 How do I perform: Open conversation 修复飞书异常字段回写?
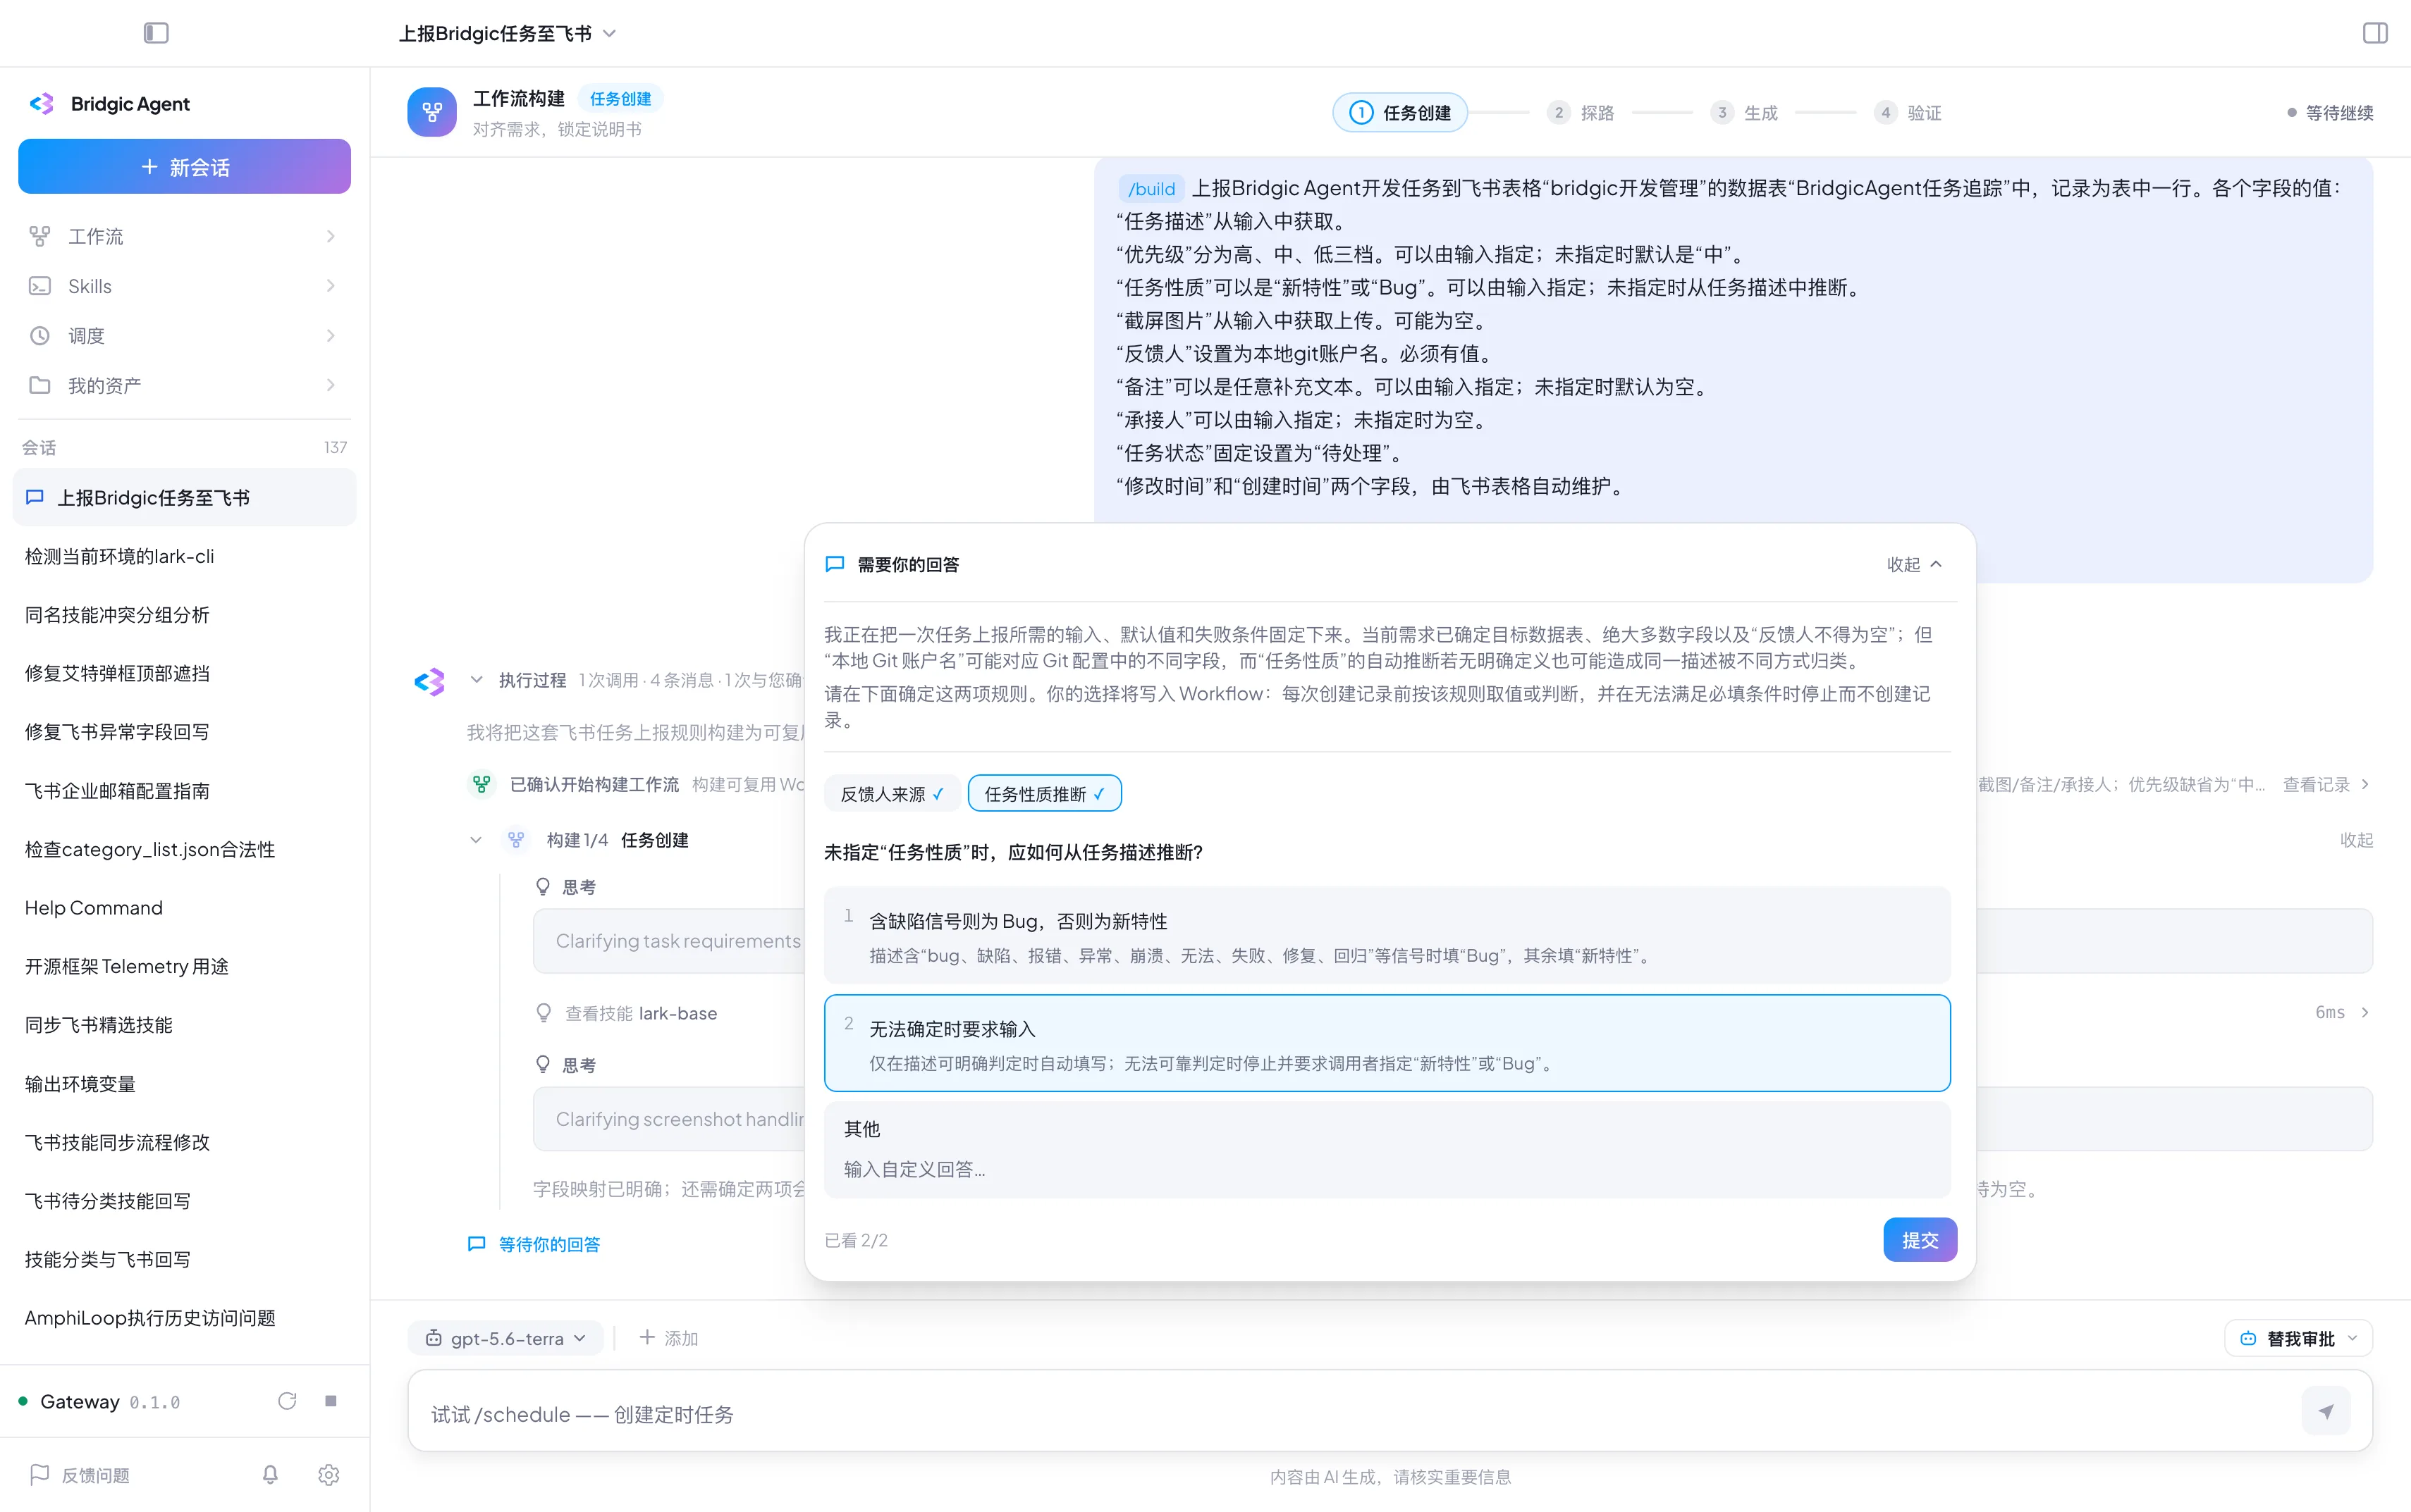coord(184,731)
